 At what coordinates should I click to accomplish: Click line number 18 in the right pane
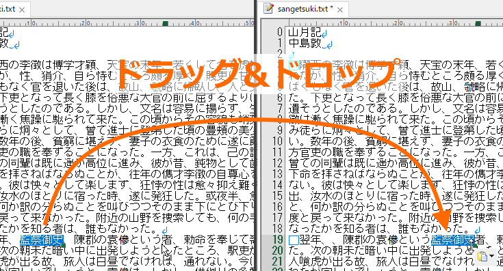point(277,228)
